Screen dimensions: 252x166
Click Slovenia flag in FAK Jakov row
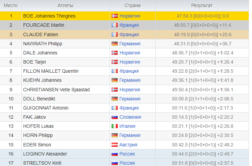pyautogui.click(x=114, y=117)
